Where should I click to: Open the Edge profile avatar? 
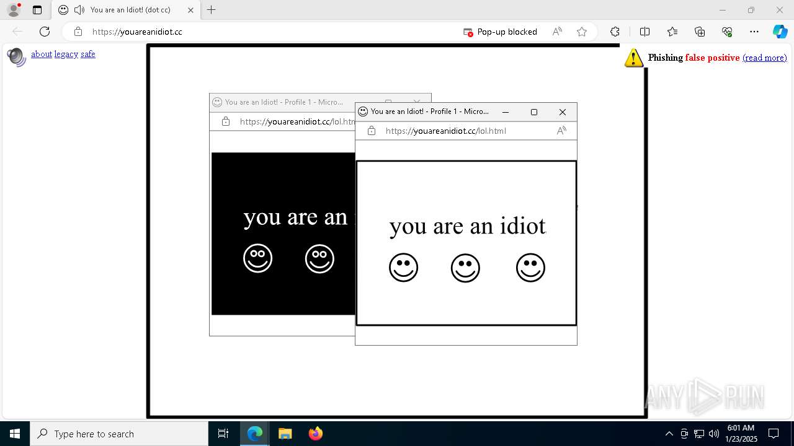click(14, 10)
